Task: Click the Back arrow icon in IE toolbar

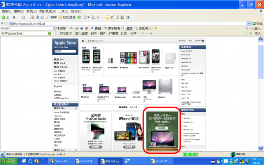Action: coord(3,17)
